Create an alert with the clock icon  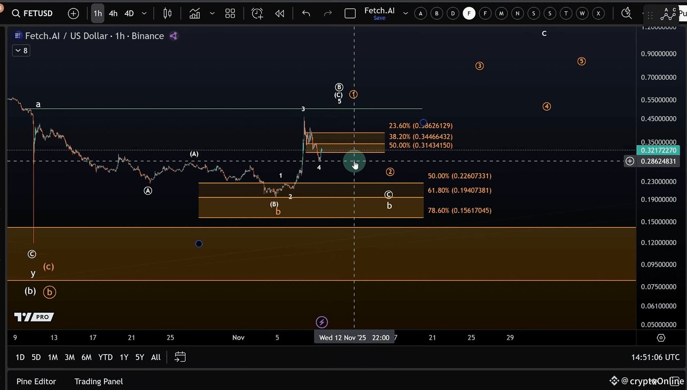[x=257, y=14]
